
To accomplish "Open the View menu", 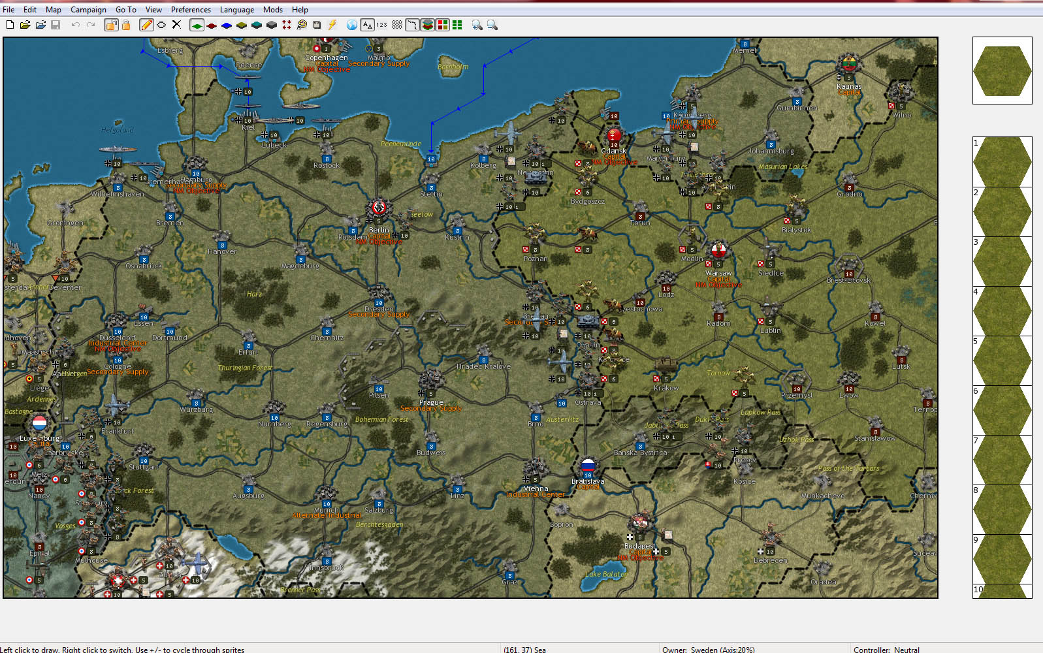I will click(x=153, y=10).
